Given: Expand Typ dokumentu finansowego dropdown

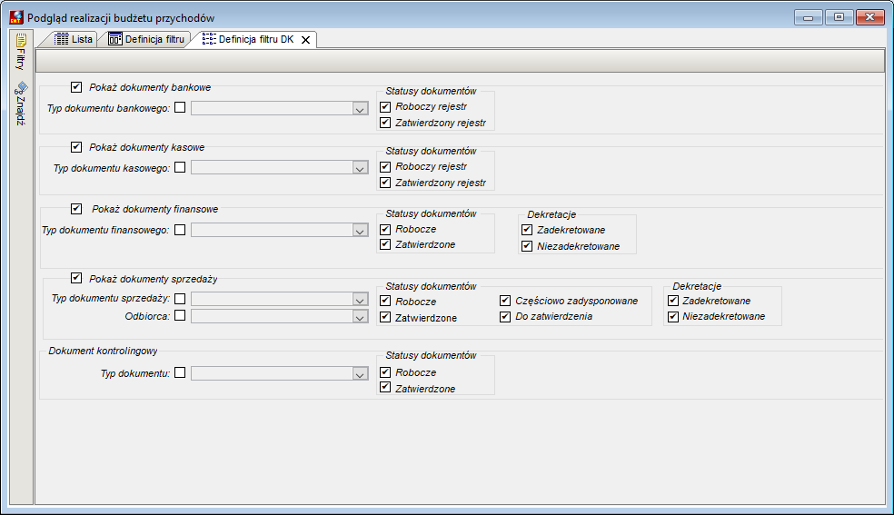Looking at the screenshot, I should (x=360, y=230).
